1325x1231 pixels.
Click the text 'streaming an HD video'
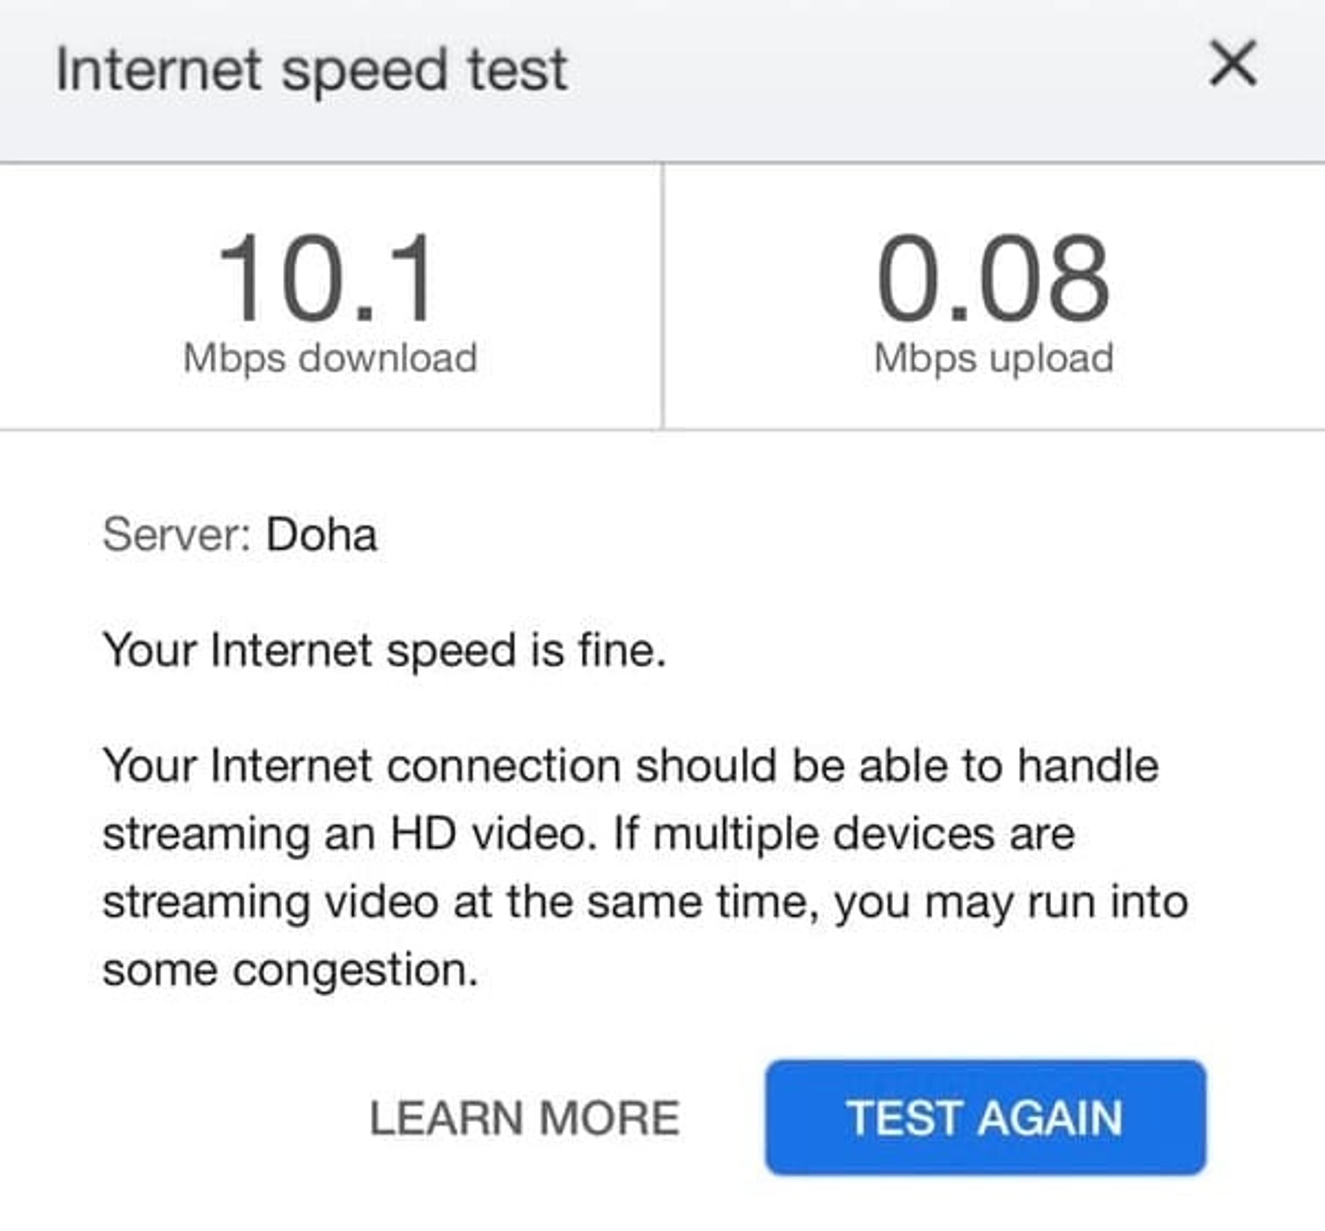pyautogui.click(x=350, y=834)
